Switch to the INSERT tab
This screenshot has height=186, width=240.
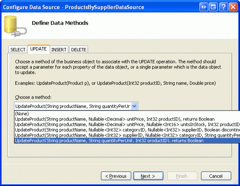(x=59, y=49)
